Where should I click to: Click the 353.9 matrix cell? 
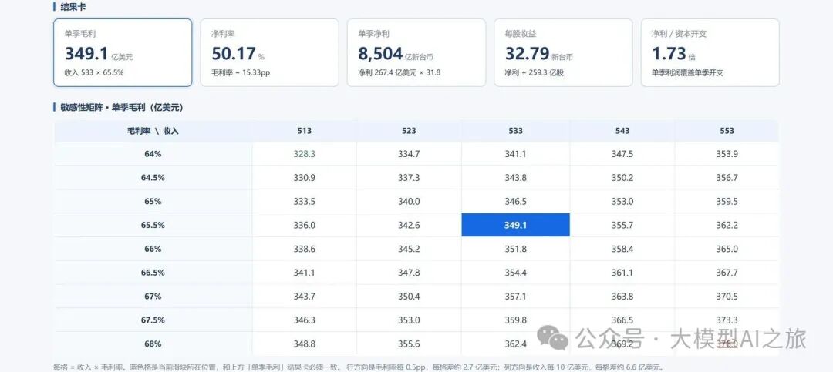(x=727, y=154)
